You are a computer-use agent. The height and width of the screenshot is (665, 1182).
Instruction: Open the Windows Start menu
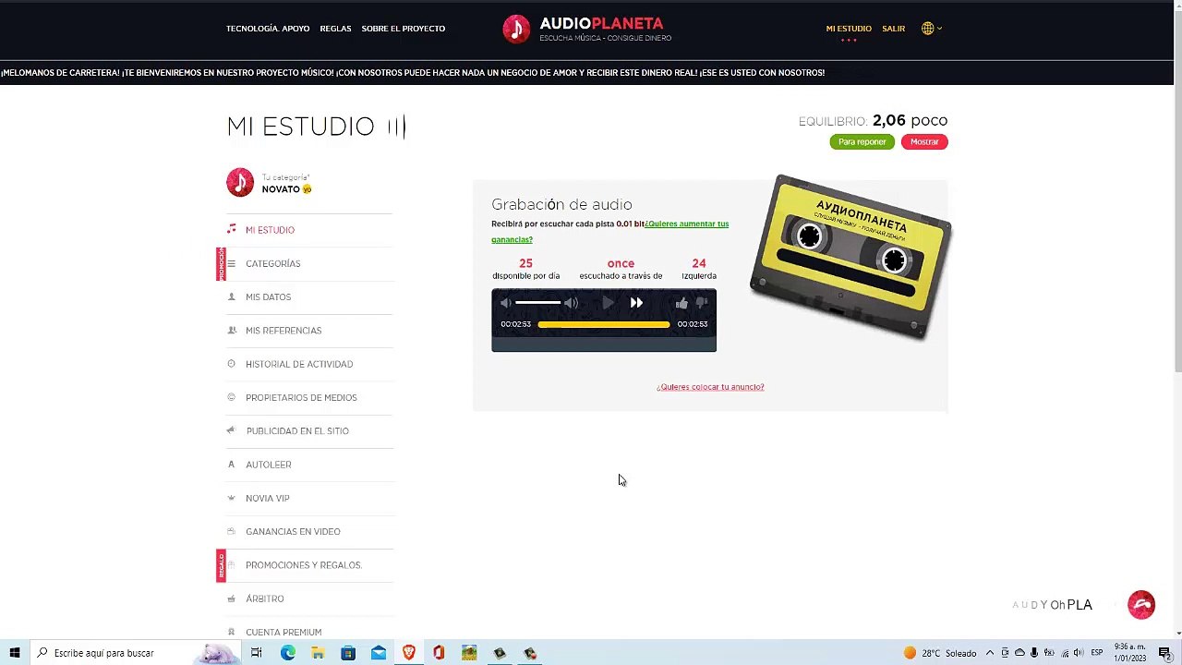pos(15,653)
